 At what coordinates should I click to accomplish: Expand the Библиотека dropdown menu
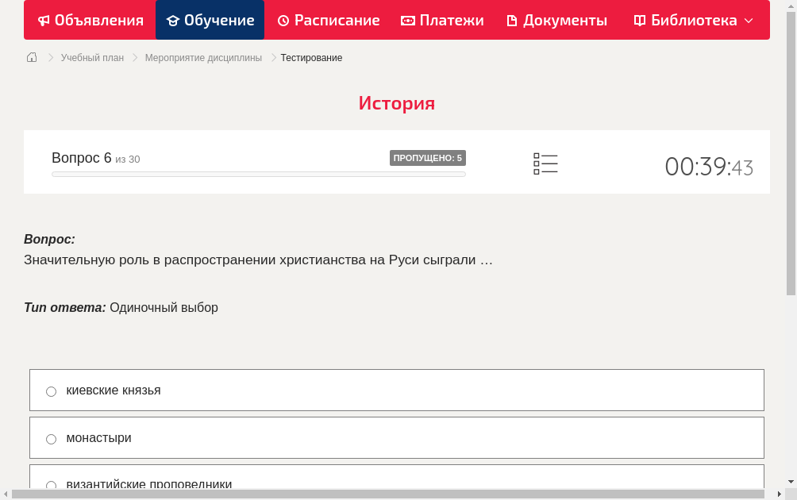click(x=749, y=20)
